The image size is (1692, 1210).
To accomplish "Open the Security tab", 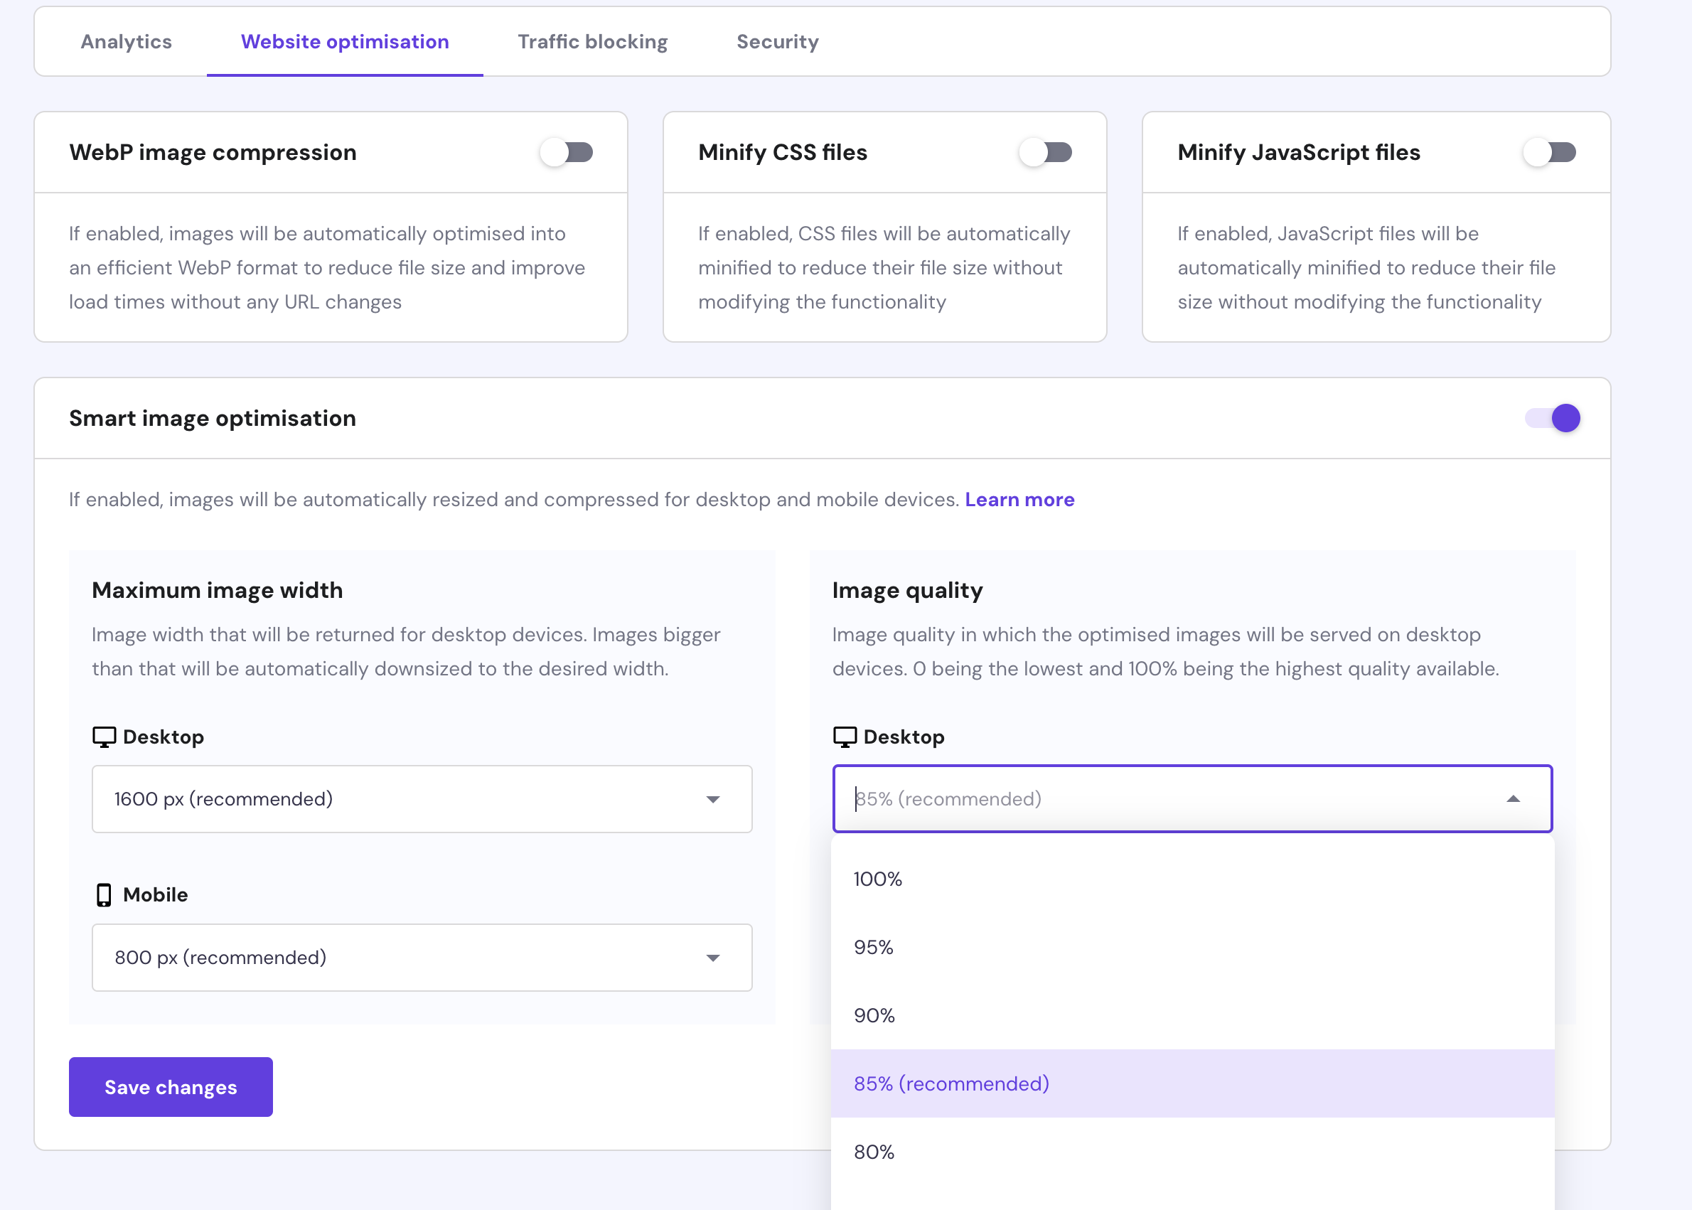I will point(777,42).
